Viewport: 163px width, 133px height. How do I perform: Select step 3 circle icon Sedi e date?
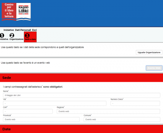(x=27, y=36)
